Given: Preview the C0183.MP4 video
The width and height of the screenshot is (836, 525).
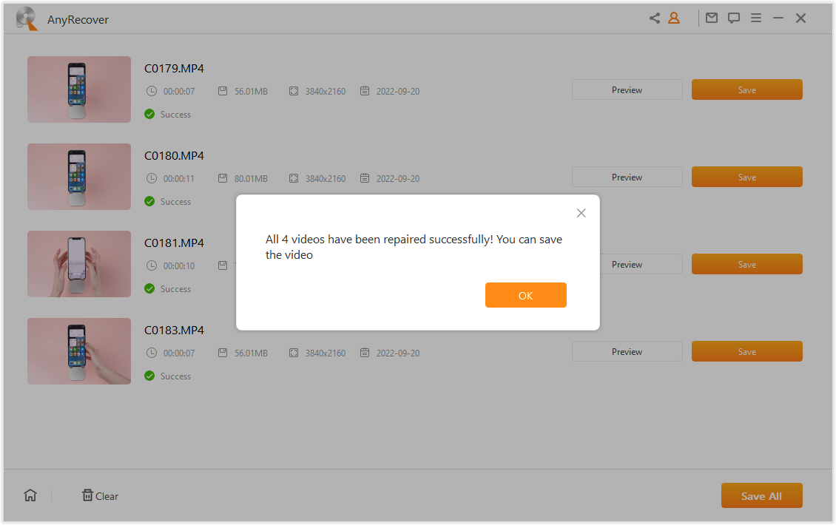Looking at the screenshot, I should [627, 351].
